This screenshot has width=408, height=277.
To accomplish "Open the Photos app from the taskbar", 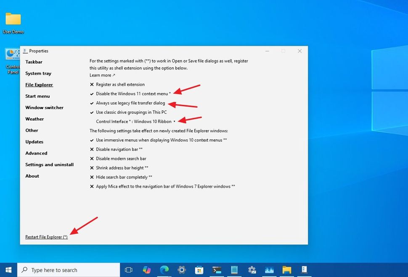I will click(x=269, y=270).
